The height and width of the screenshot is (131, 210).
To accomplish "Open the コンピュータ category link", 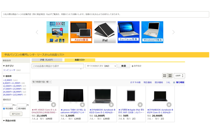I will click(9, 70).
